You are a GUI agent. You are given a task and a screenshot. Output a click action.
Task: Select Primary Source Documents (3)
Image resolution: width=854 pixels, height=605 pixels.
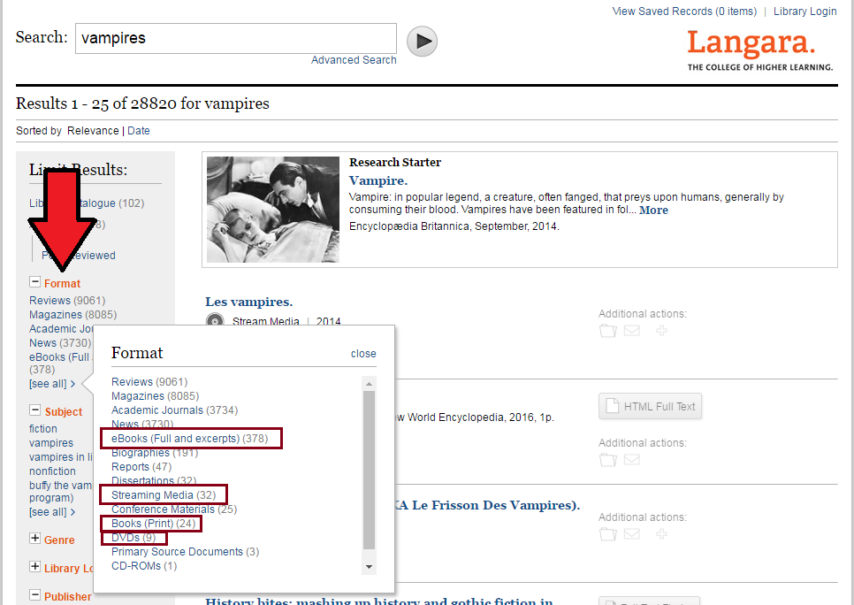[185, 552]
